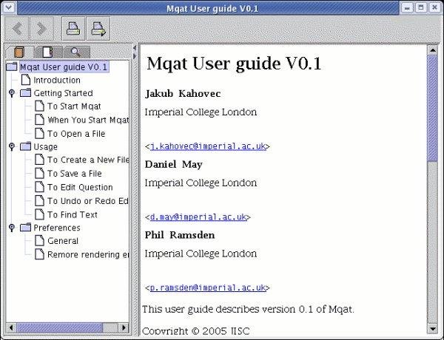
Task: Click page icon beside Remore rendering
Action: [39, 254]
